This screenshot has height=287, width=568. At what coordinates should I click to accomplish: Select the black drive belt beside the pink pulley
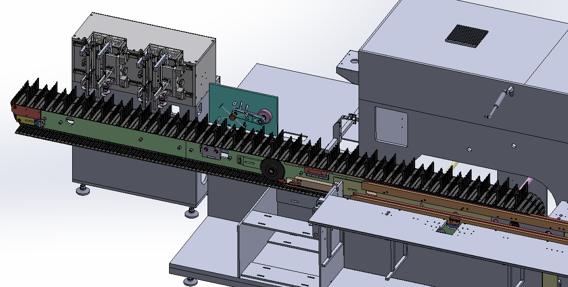251,118
